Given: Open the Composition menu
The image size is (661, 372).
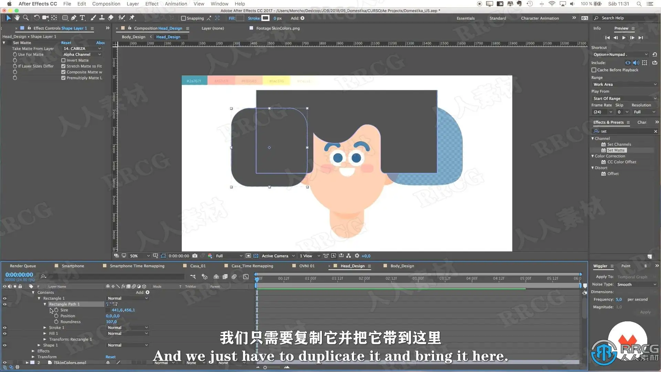Looking at the screenshot, I should pyautogui.click(x=106, y=4).
